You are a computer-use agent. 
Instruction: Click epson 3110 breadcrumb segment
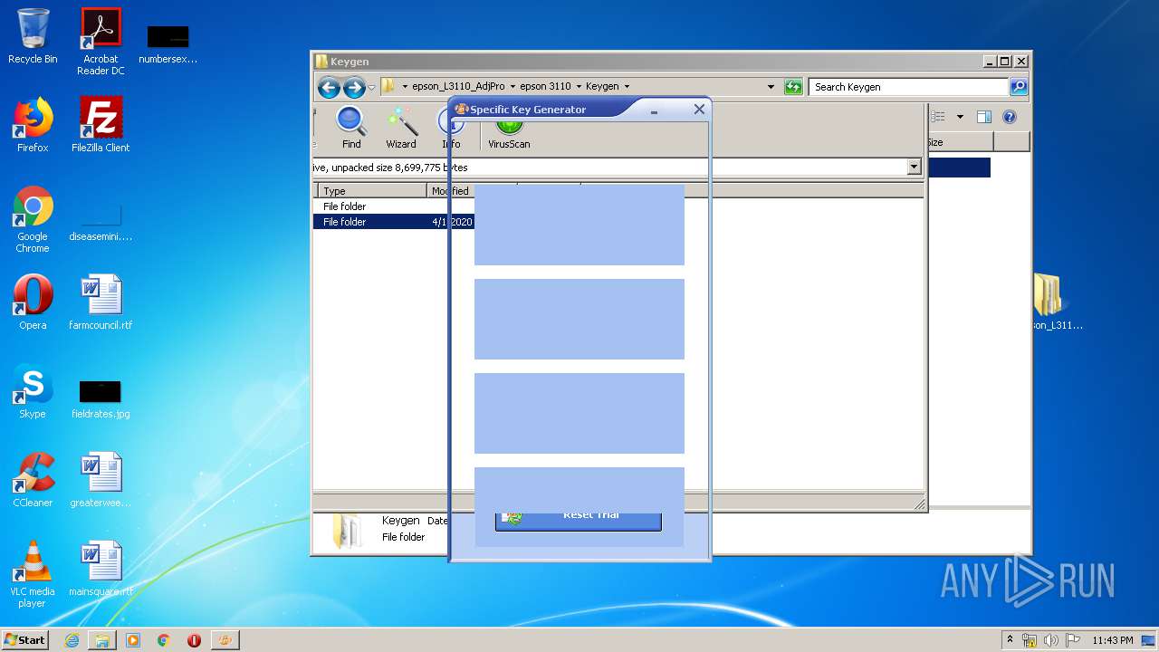pyautogui.click(x=545, y=87)
